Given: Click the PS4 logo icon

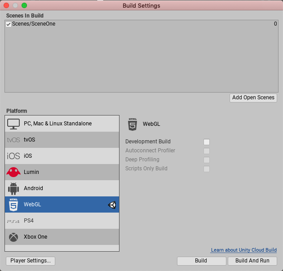Looking at the screenshot, I should click(13, 221).
